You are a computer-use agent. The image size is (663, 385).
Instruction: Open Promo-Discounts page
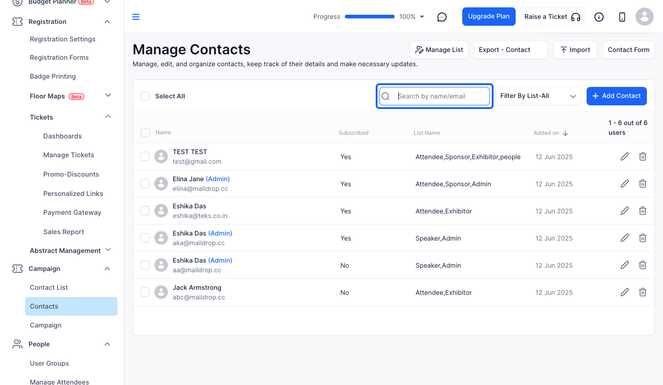pyautogui.click(x=71, y=174)
